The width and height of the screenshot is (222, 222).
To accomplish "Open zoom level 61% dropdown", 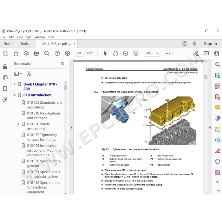I will click(157, 53).
